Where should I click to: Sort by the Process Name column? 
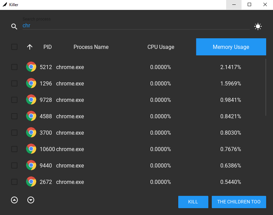pos(91,47)
